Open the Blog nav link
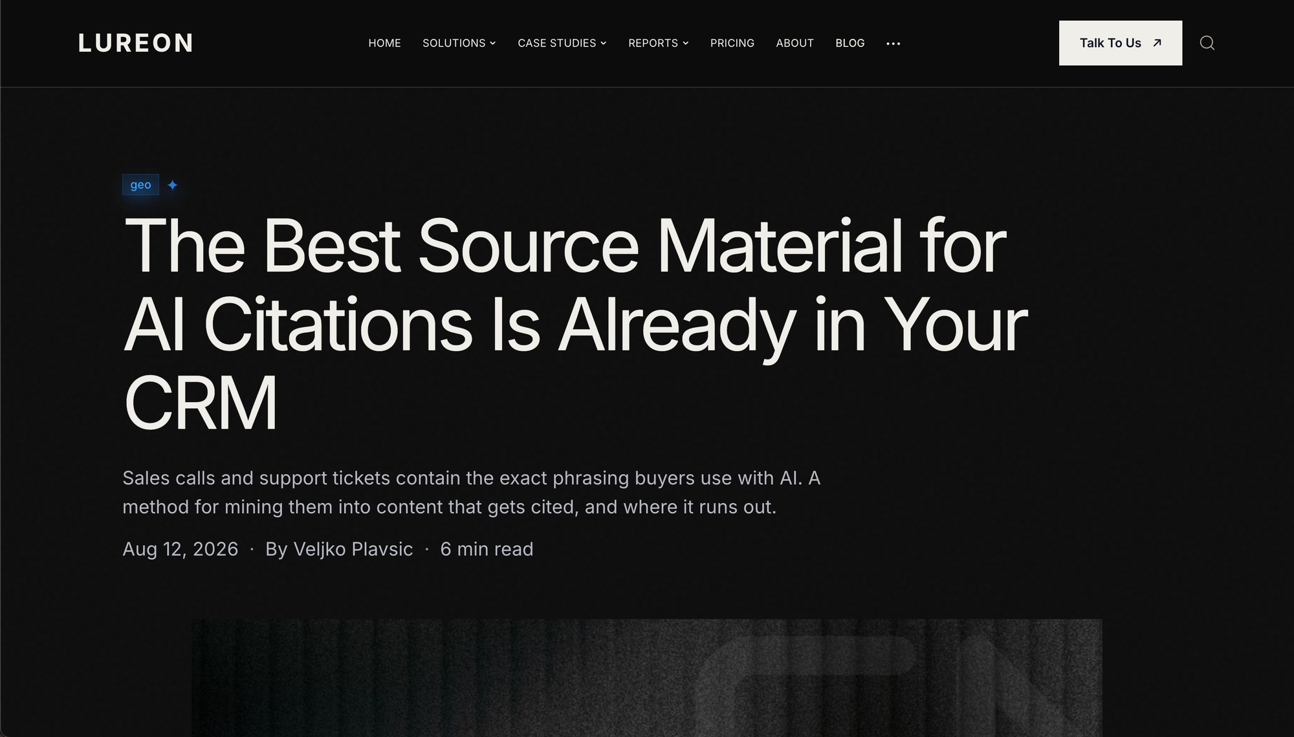The image size is (1294, 737). tap(850, 43)
